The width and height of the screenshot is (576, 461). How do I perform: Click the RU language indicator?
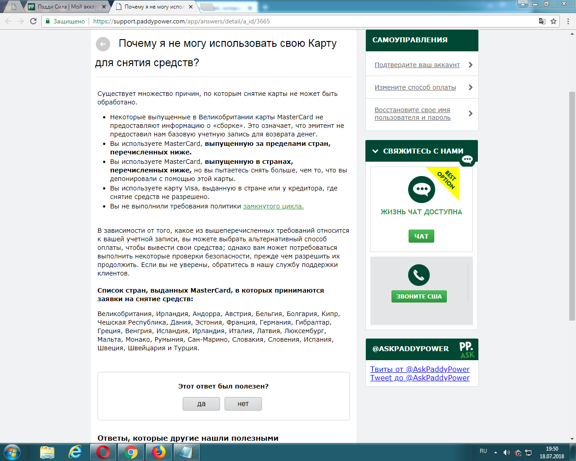click(483, 451)
